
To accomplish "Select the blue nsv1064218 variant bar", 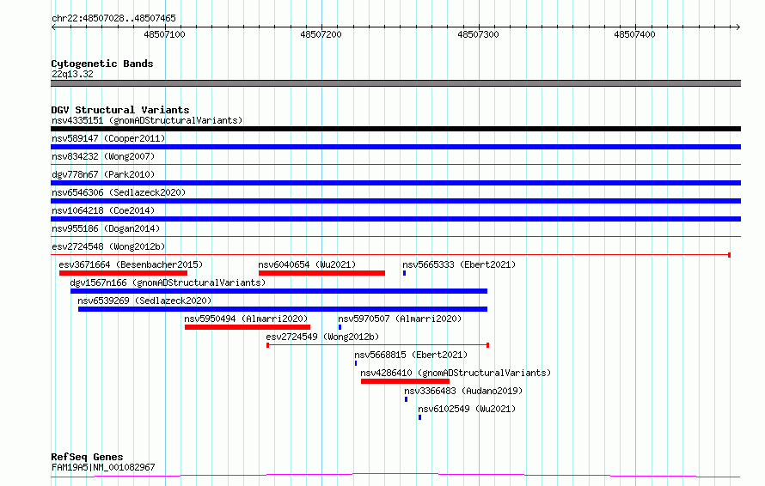I will 395,219.
